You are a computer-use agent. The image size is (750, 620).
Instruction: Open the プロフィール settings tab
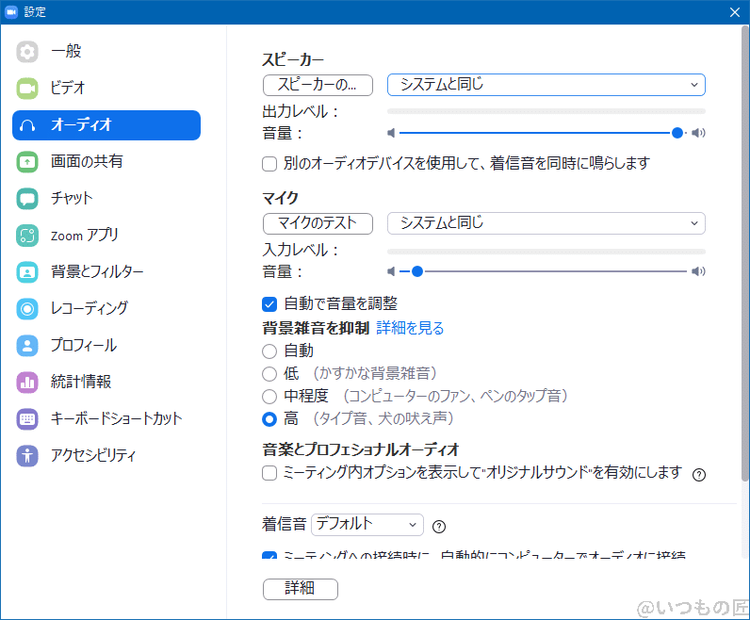(x=83, y=346)
